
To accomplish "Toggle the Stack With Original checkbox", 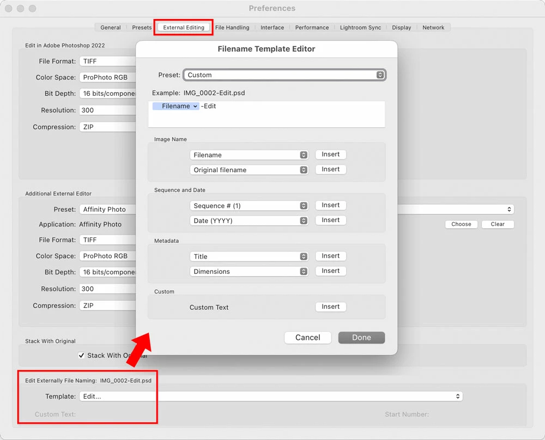I will coord(81,355).
